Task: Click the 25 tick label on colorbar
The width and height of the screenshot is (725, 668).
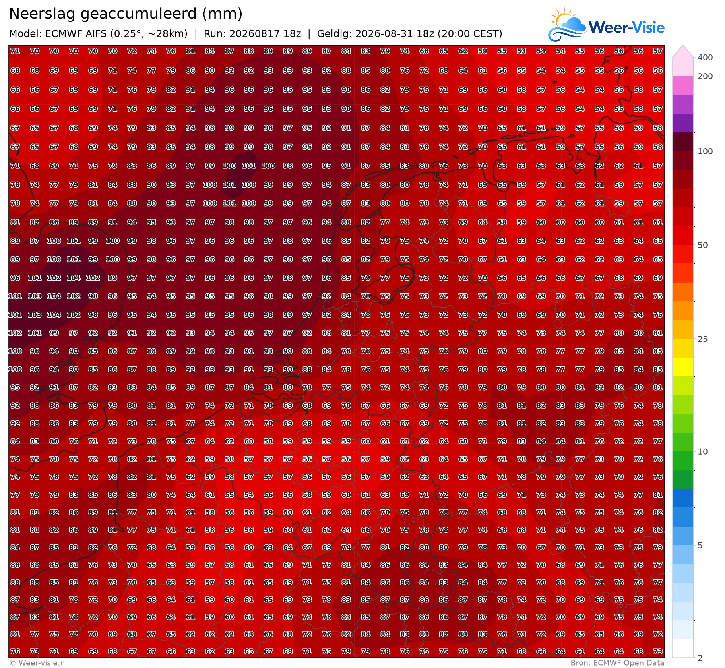Action: pos(703,339)
